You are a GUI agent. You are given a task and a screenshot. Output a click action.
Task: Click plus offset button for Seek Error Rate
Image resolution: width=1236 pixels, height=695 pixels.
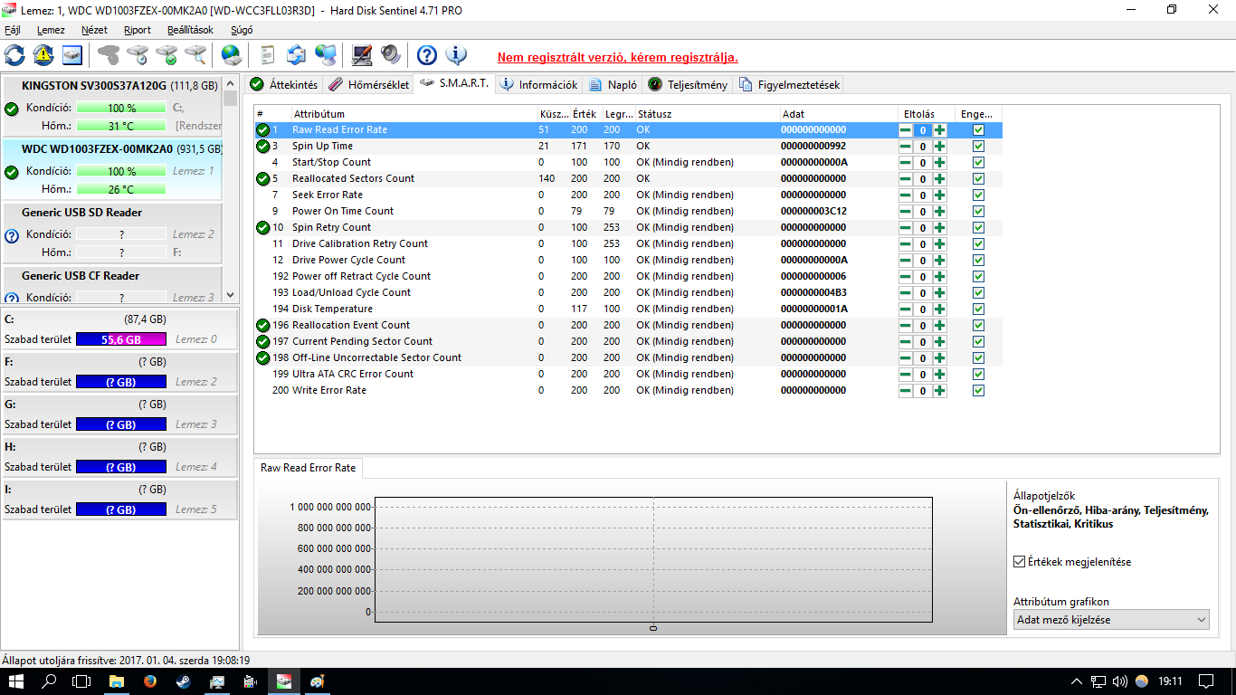[940, 195]
